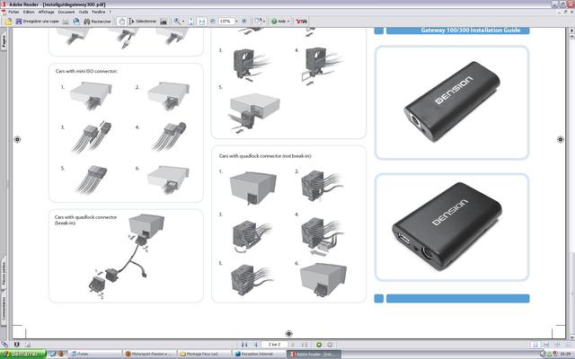Viewport: 575px width, 359px height.
Task: Open the '?' help menu
Action: (110, 12)
